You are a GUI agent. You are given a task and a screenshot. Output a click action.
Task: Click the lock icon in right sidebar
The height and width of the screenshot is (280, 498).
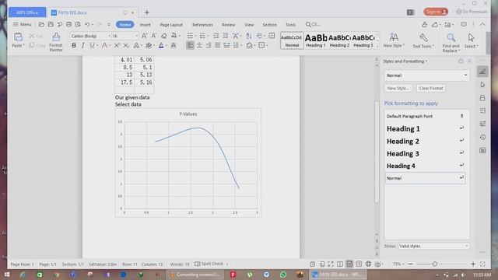482,98
